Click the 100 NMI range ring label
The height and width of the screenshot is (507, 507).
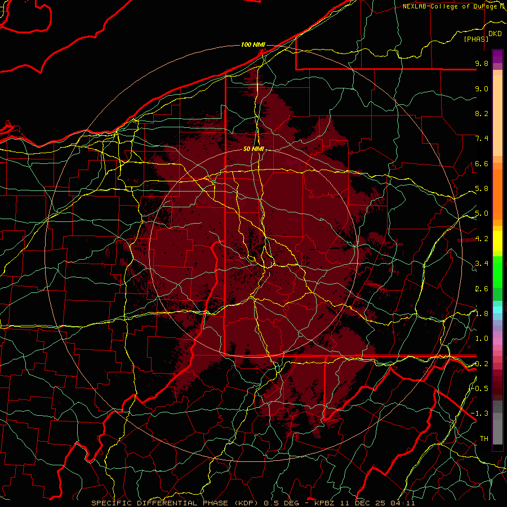[253, 45]
